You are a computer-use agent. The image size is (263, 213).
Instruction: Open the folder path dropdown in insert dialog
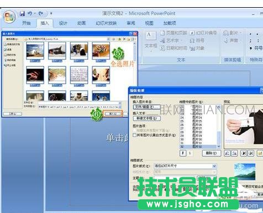click(108, 39)
